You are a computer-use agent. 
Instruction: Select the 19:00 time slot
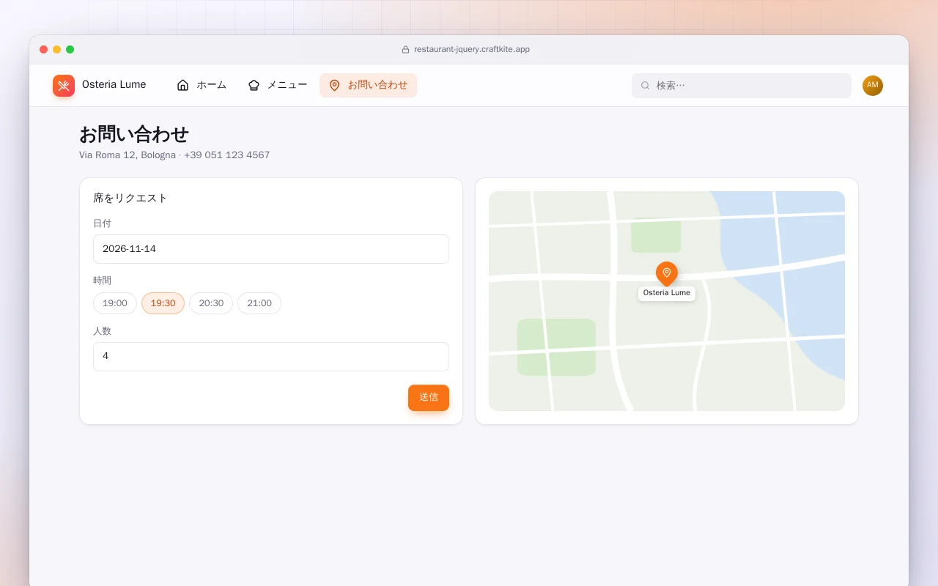tap(115, 303)
